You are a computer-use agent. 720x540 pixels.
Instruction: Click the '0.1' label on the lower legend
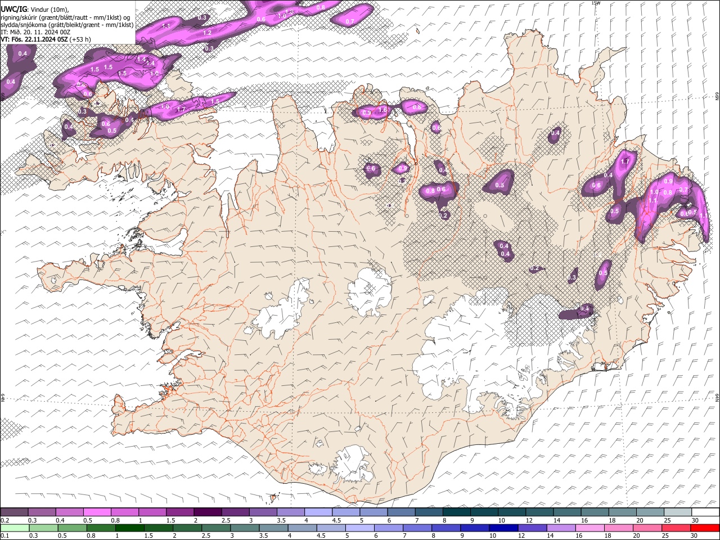[4, 535]
